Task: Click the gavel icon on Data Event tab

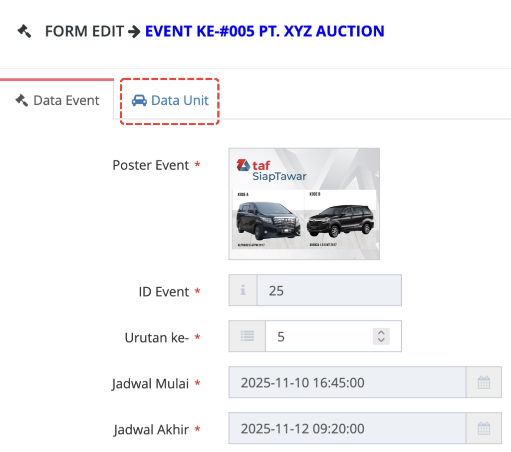Action: (x=21, y=100)
